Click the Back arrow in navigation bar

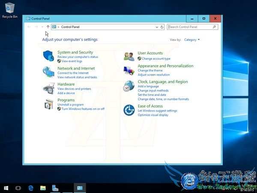[29, 27]
